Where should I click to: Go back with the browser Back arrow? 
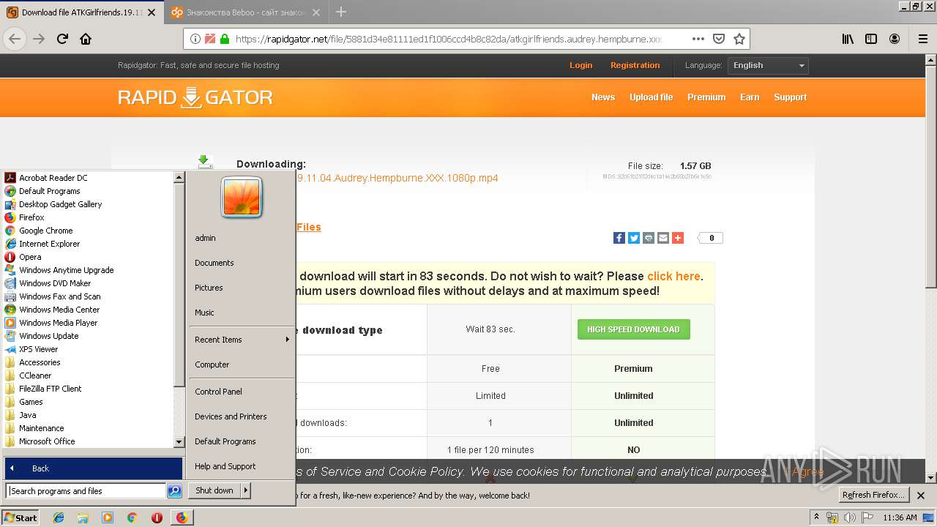click(15, 39)
